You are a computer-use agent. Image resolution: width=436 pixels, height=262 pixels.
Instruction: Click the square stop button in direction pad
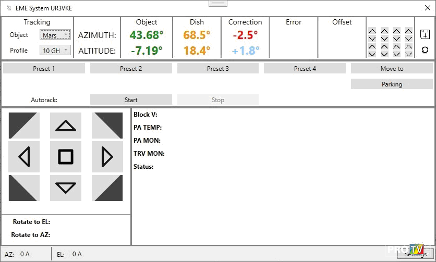[66, 157]
